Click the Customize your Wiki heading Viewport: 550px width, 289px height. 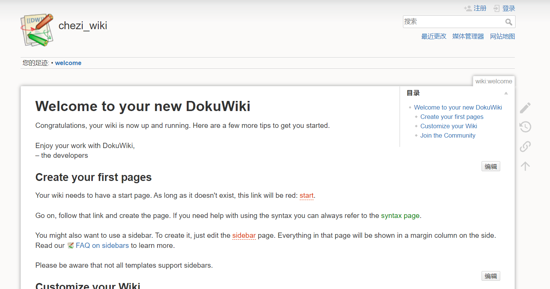coord(88,286)
